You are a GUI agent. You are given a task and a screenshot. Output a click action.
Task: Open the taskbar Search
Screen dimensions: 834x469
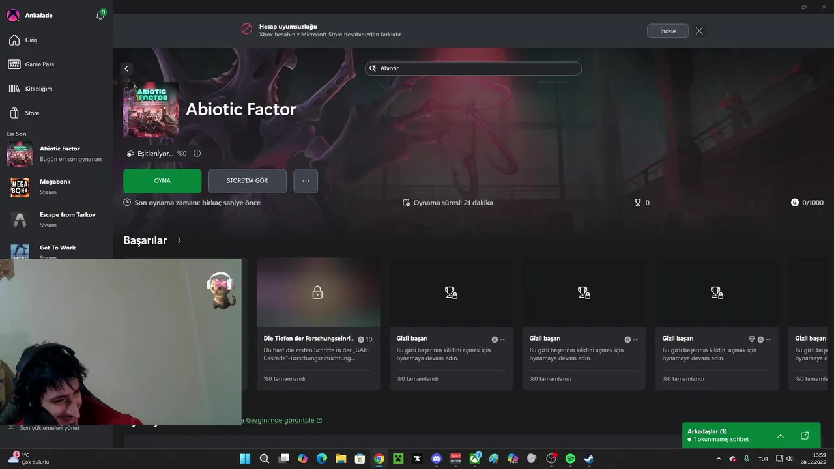coord(265,459)
